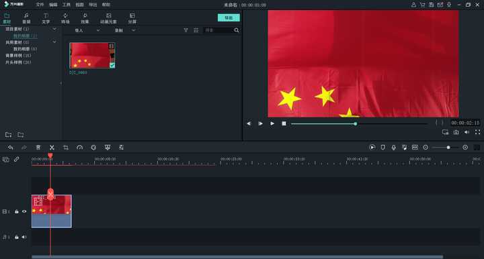Click the red playhead marker on ruler
Screen dimensions: 484x259
pyautogui.click(x=50, y=156)
